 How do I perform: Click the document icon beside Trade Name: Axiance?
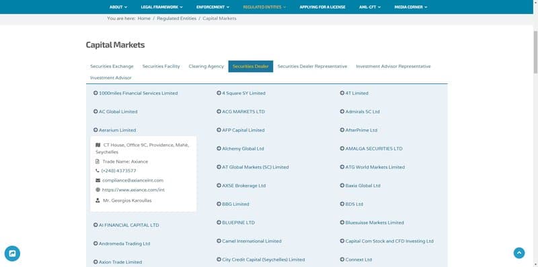[98, 161]
